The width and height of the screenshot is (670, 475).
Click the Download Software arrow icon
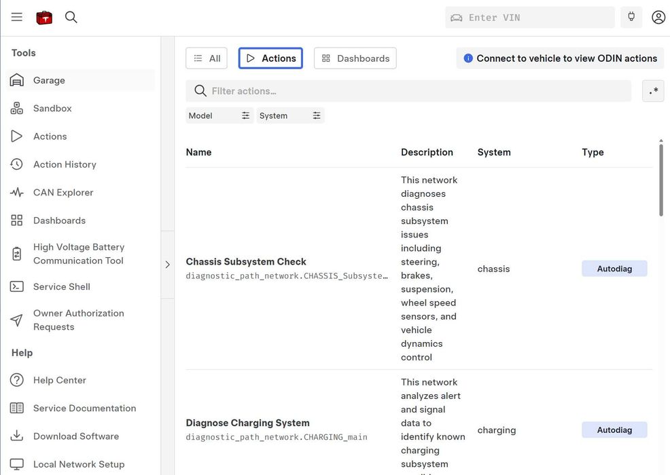point(17,436)
